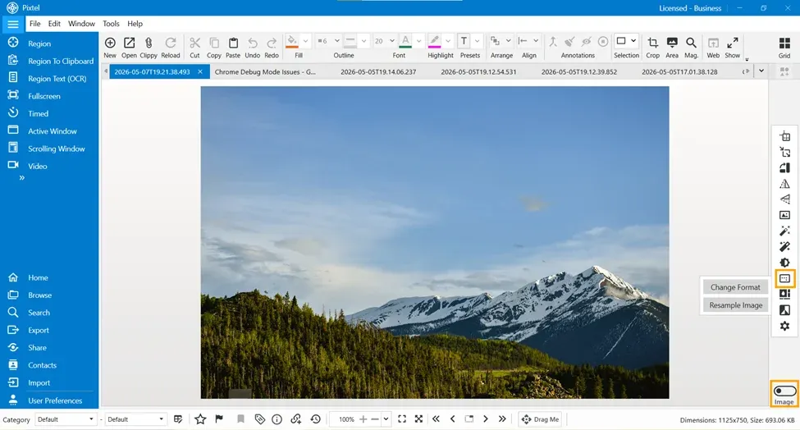Open the Presets dropdown arrow
Image resolution: width=800 pixels, height=430 pixels.
(477, 41)
